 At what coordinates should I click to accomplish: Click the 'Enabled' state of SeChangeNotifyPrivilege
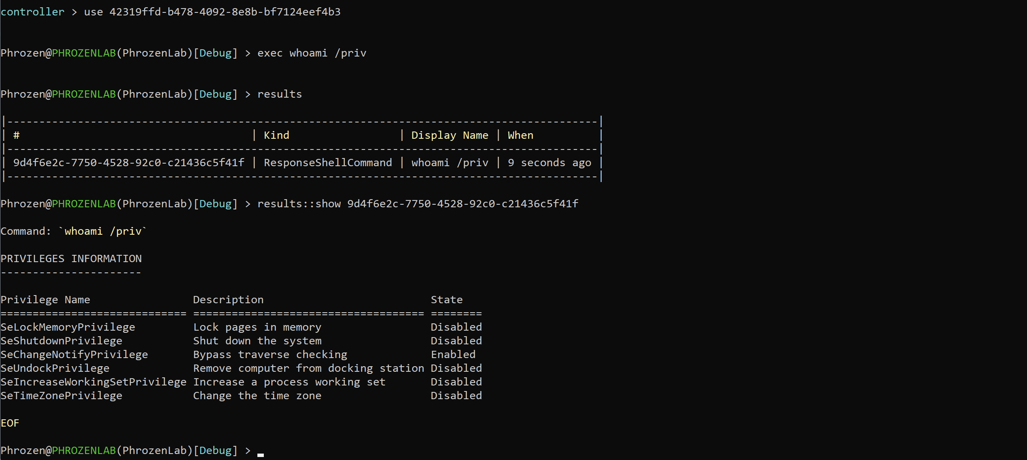tap(453, 355)
